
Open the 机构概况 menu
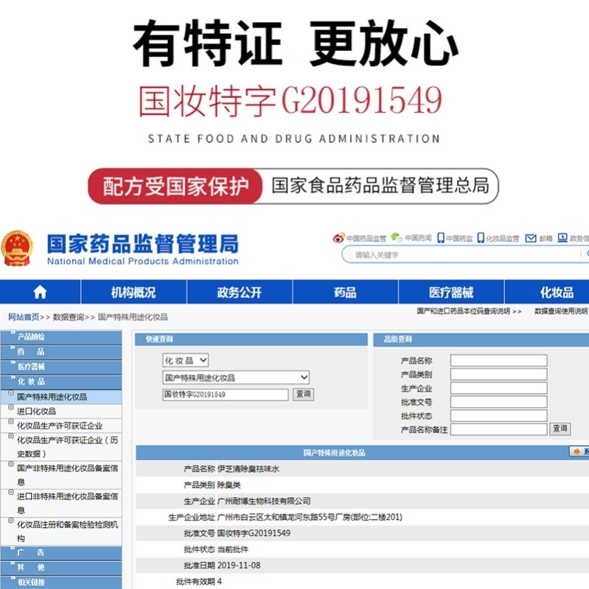(133, 292)
